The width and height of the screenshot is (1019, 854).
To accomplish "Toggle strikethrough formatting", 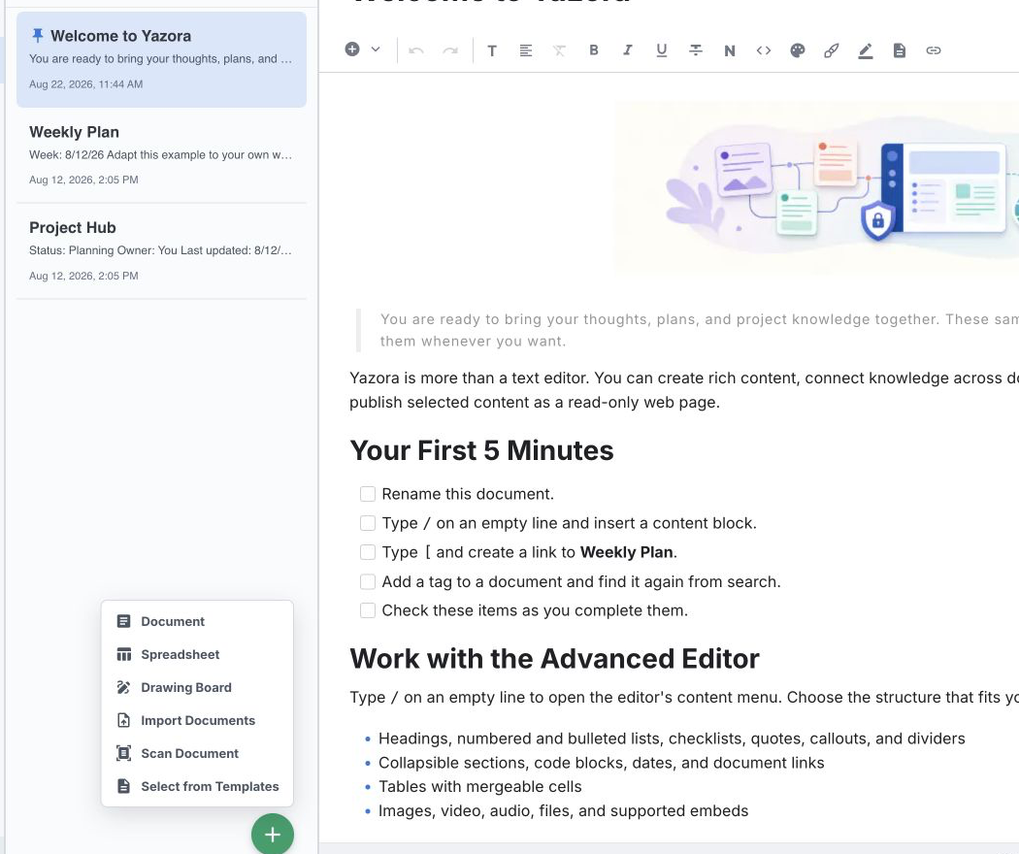I will (x=696, y=50).
